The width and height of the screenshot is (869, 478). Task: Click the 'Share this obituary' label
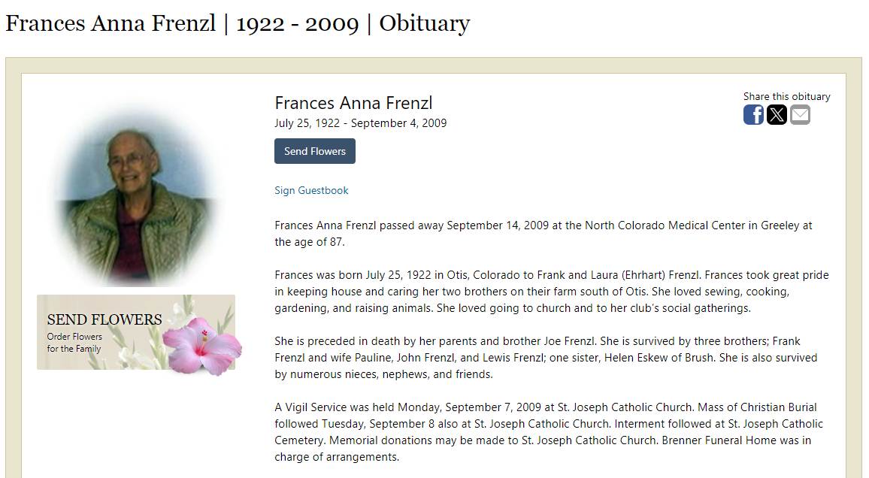pyautogui.click(x=786, y=96)
